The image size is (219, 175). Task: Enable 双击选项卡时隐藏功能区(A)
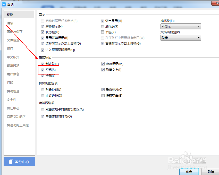(43, 109)
